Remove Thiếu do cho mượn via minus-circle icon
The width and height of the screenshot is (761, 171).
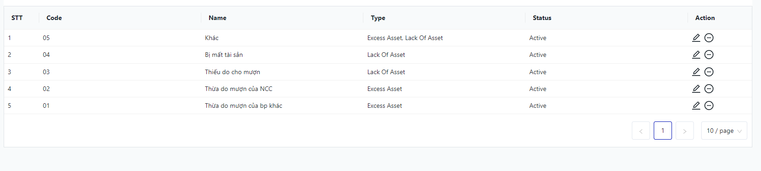(709, 72)
